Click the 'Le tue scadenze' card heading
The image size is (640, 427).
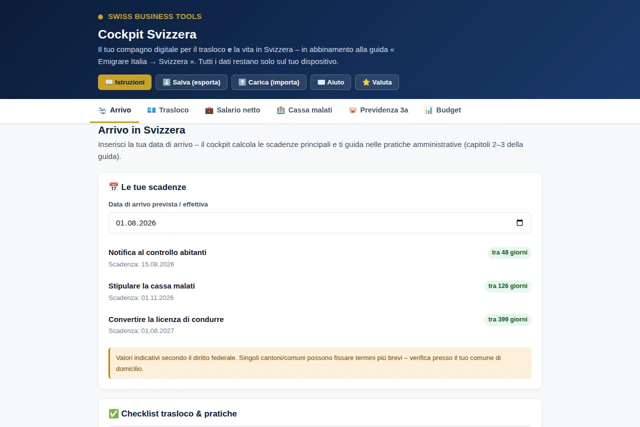[147, 187]
